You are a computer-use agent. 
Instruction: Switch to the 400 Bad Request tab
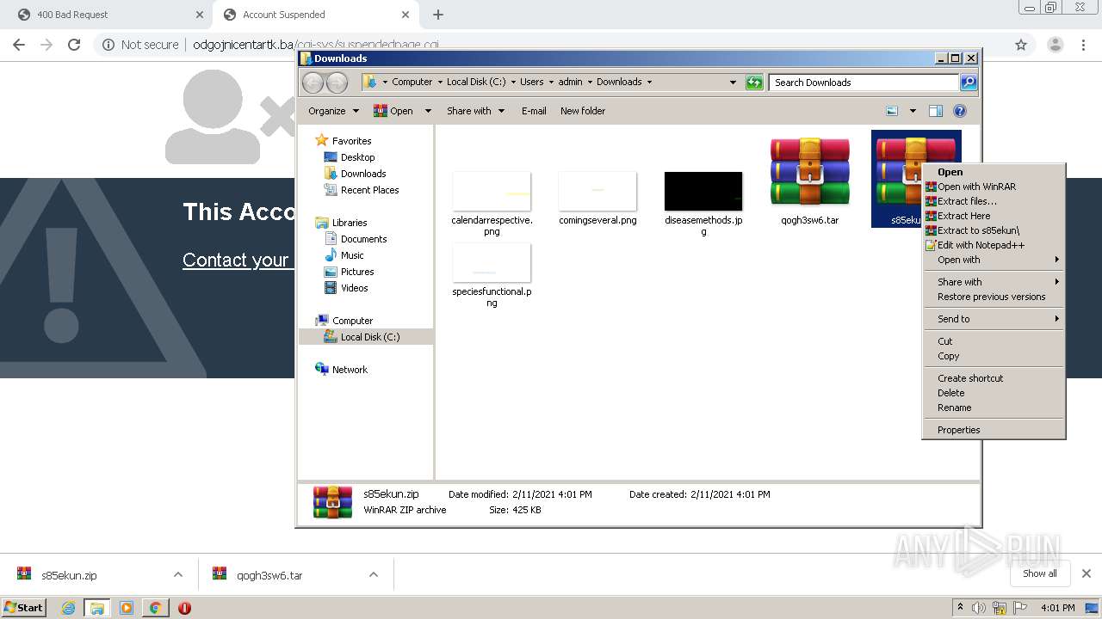coord(108,15)
